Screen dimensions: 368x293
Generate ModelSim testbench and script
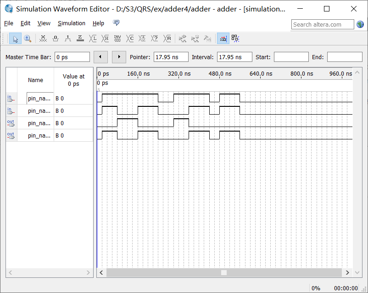click(x=207, y=39)
